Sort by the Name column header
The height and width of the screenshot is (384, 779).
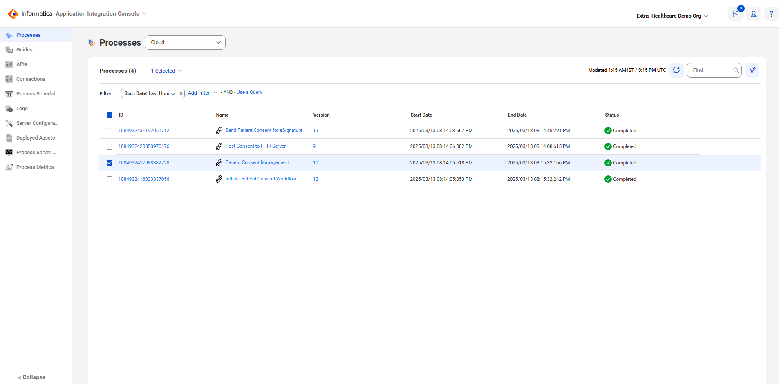click(222, 115)
